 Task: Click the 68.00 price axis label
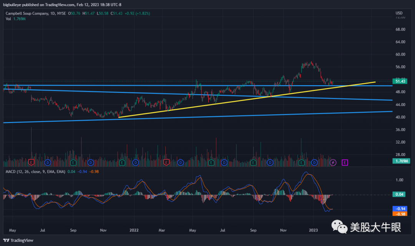pyautogui.click(x=400, y=29)
